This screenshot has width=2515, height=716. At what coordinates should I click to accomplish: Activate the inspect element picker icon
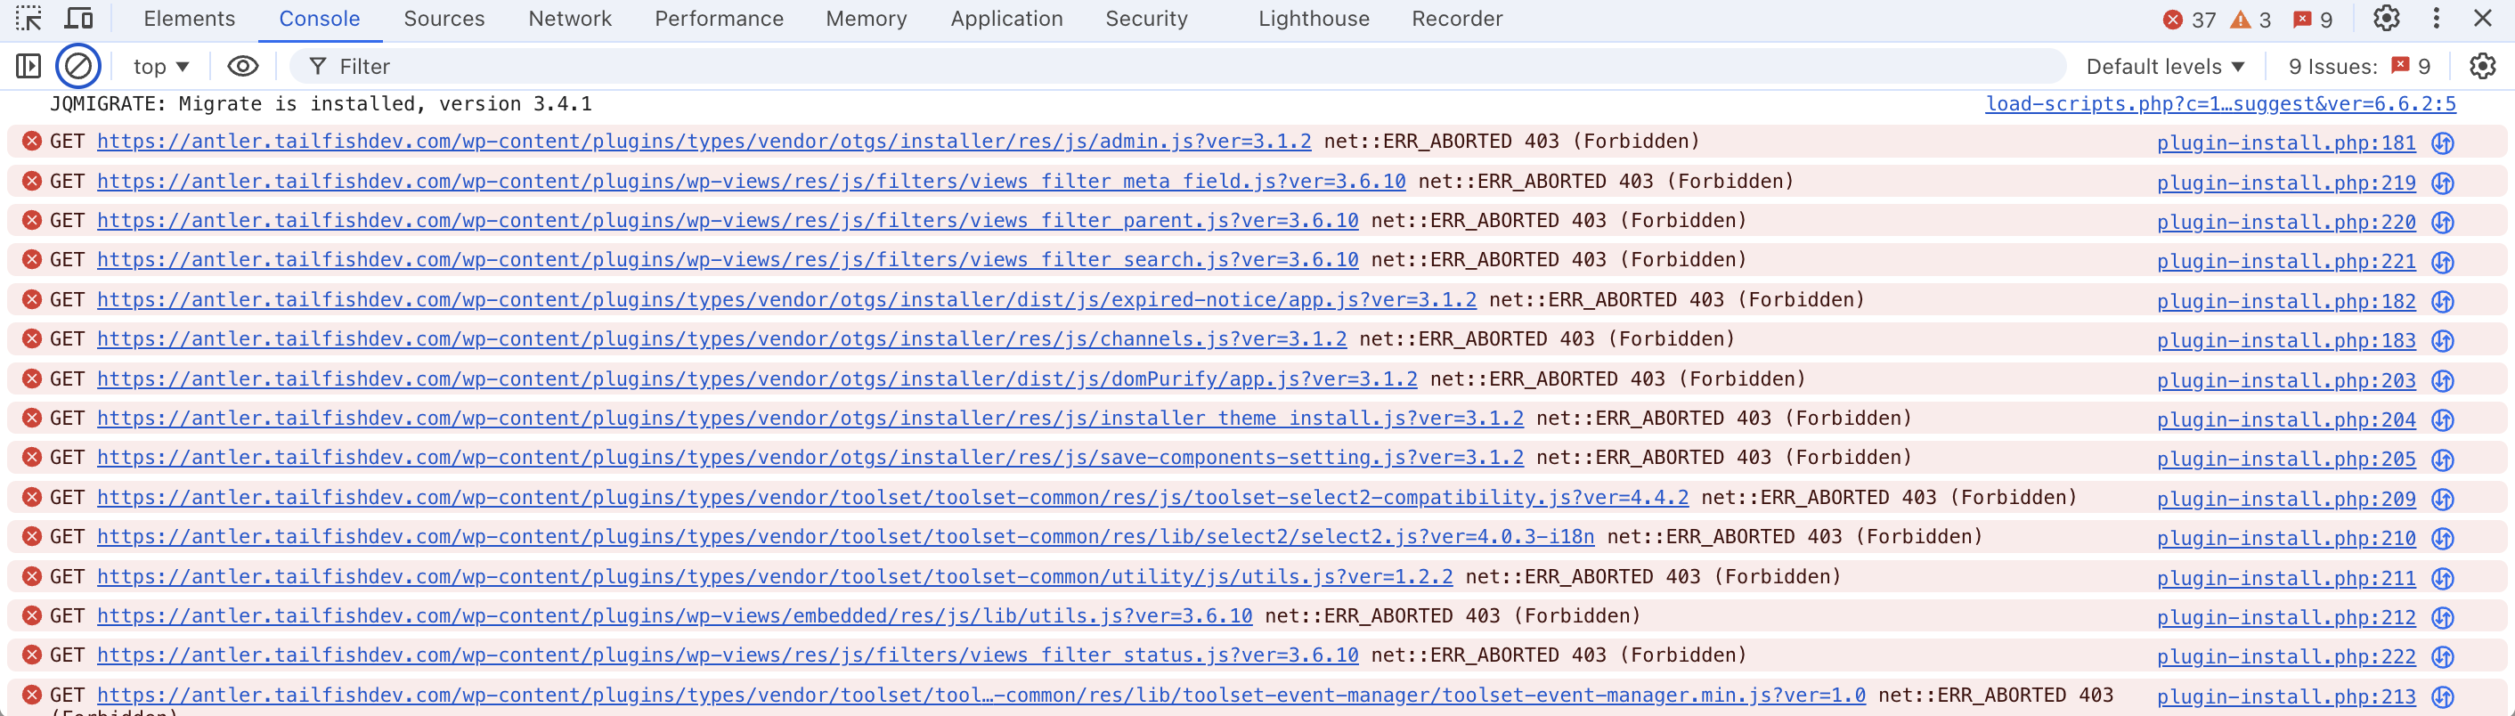[28, 19]
